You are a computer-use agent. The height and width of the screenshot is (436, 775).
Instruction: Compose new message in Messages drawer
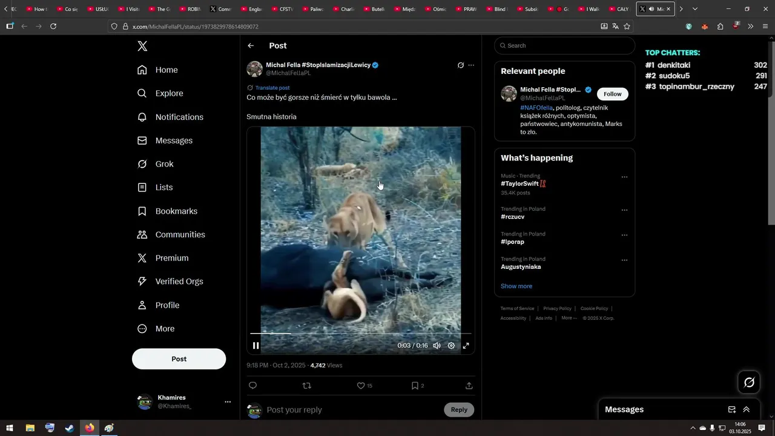732,410
